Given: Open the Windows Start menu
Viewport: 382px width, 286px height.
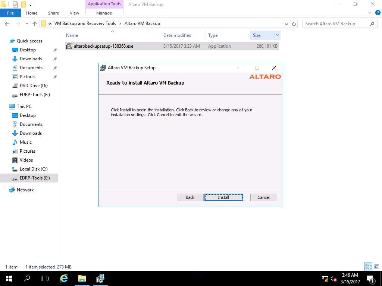Looking at the screenshot, I should [x=9, y=279].
